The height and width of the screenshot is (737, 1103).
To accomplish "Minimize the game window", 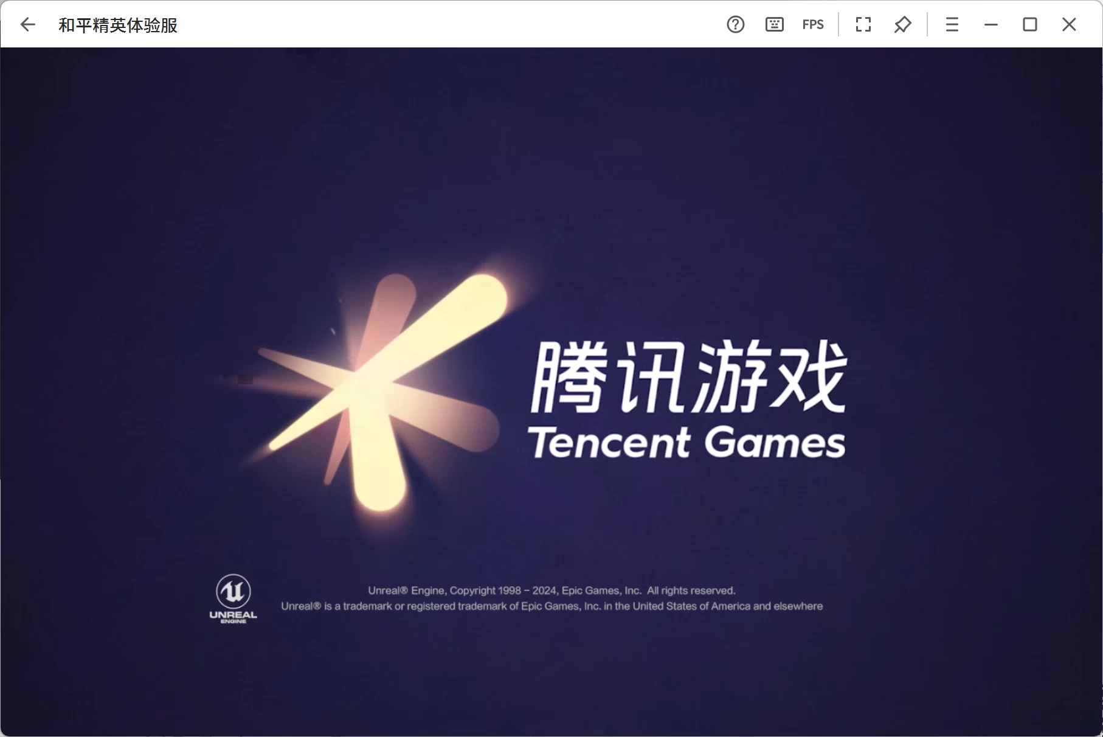I will (991, 24).
